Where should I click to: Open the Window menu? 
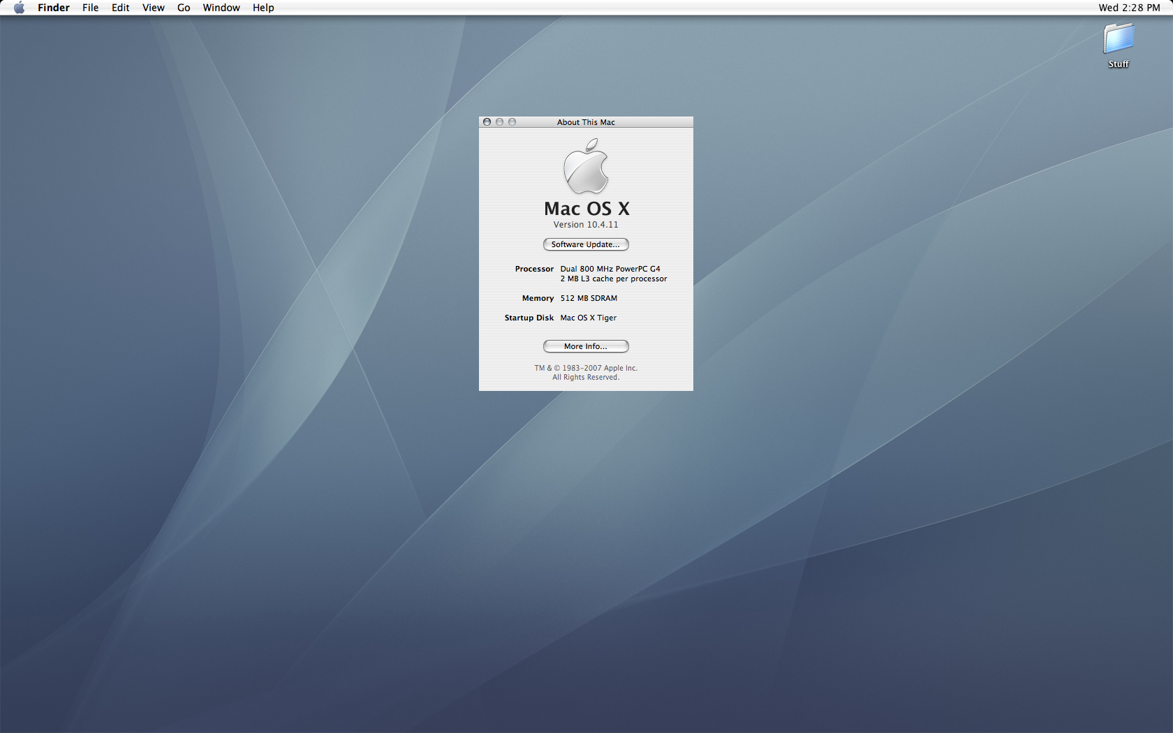(221, 8)
